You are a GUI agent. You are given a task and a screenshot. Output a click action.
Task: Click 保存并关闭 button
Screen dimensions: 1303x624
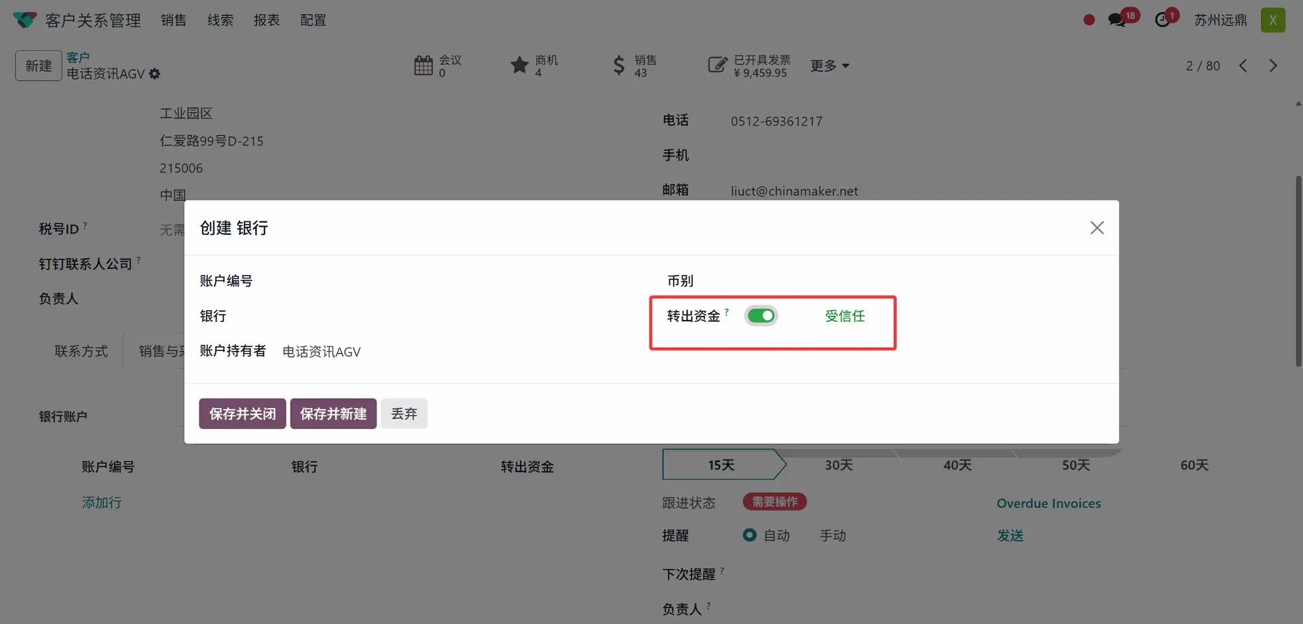242,414
